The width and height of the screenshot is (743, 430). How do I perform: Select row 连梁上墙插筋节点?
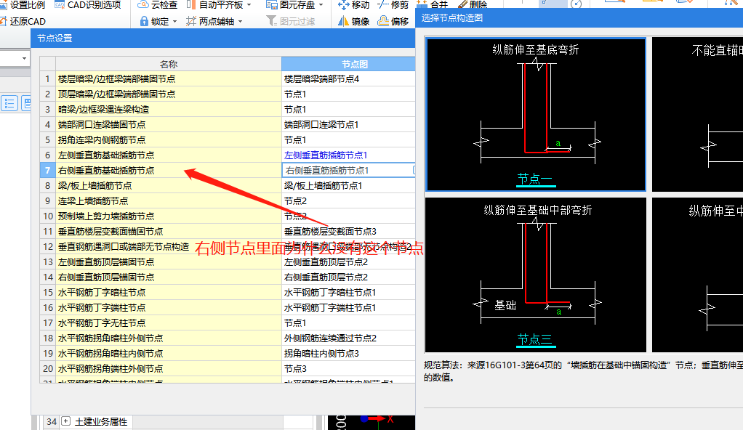(x=168, y=200)
